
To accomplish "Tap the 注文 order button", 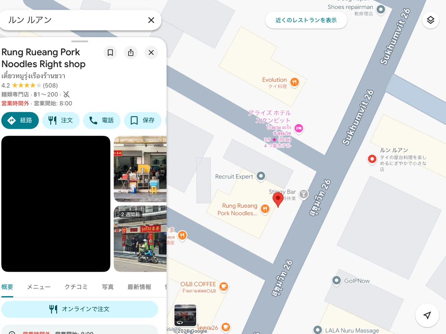I will pos(61,120).
